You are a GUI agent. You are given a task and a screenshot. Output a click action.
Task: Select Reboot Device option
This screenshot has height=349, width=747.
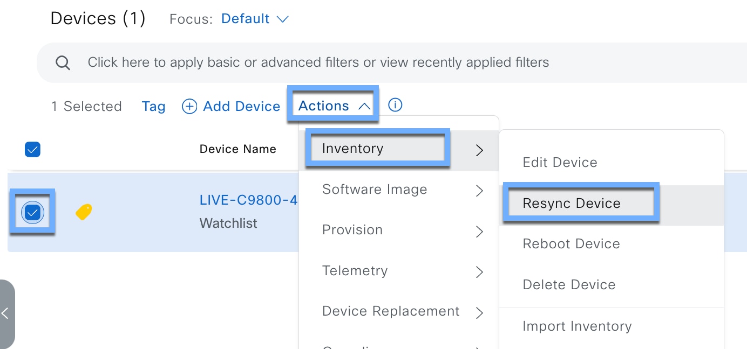click(571, 244)
